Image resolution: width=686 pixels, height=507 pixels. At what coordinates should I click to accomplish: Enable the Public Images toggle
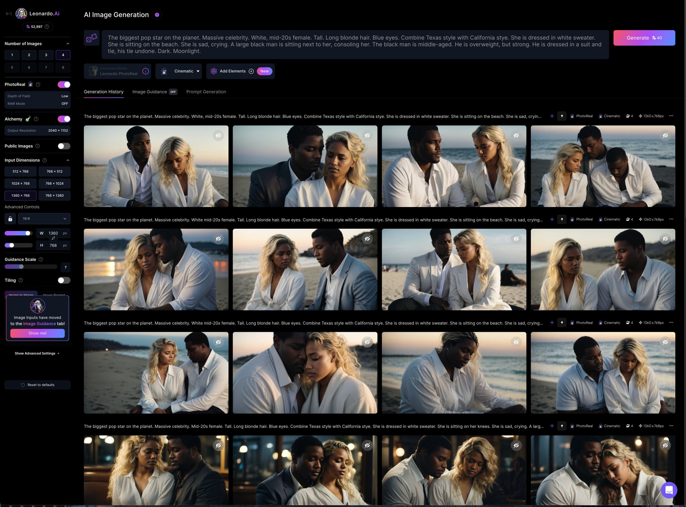[64, 146]
